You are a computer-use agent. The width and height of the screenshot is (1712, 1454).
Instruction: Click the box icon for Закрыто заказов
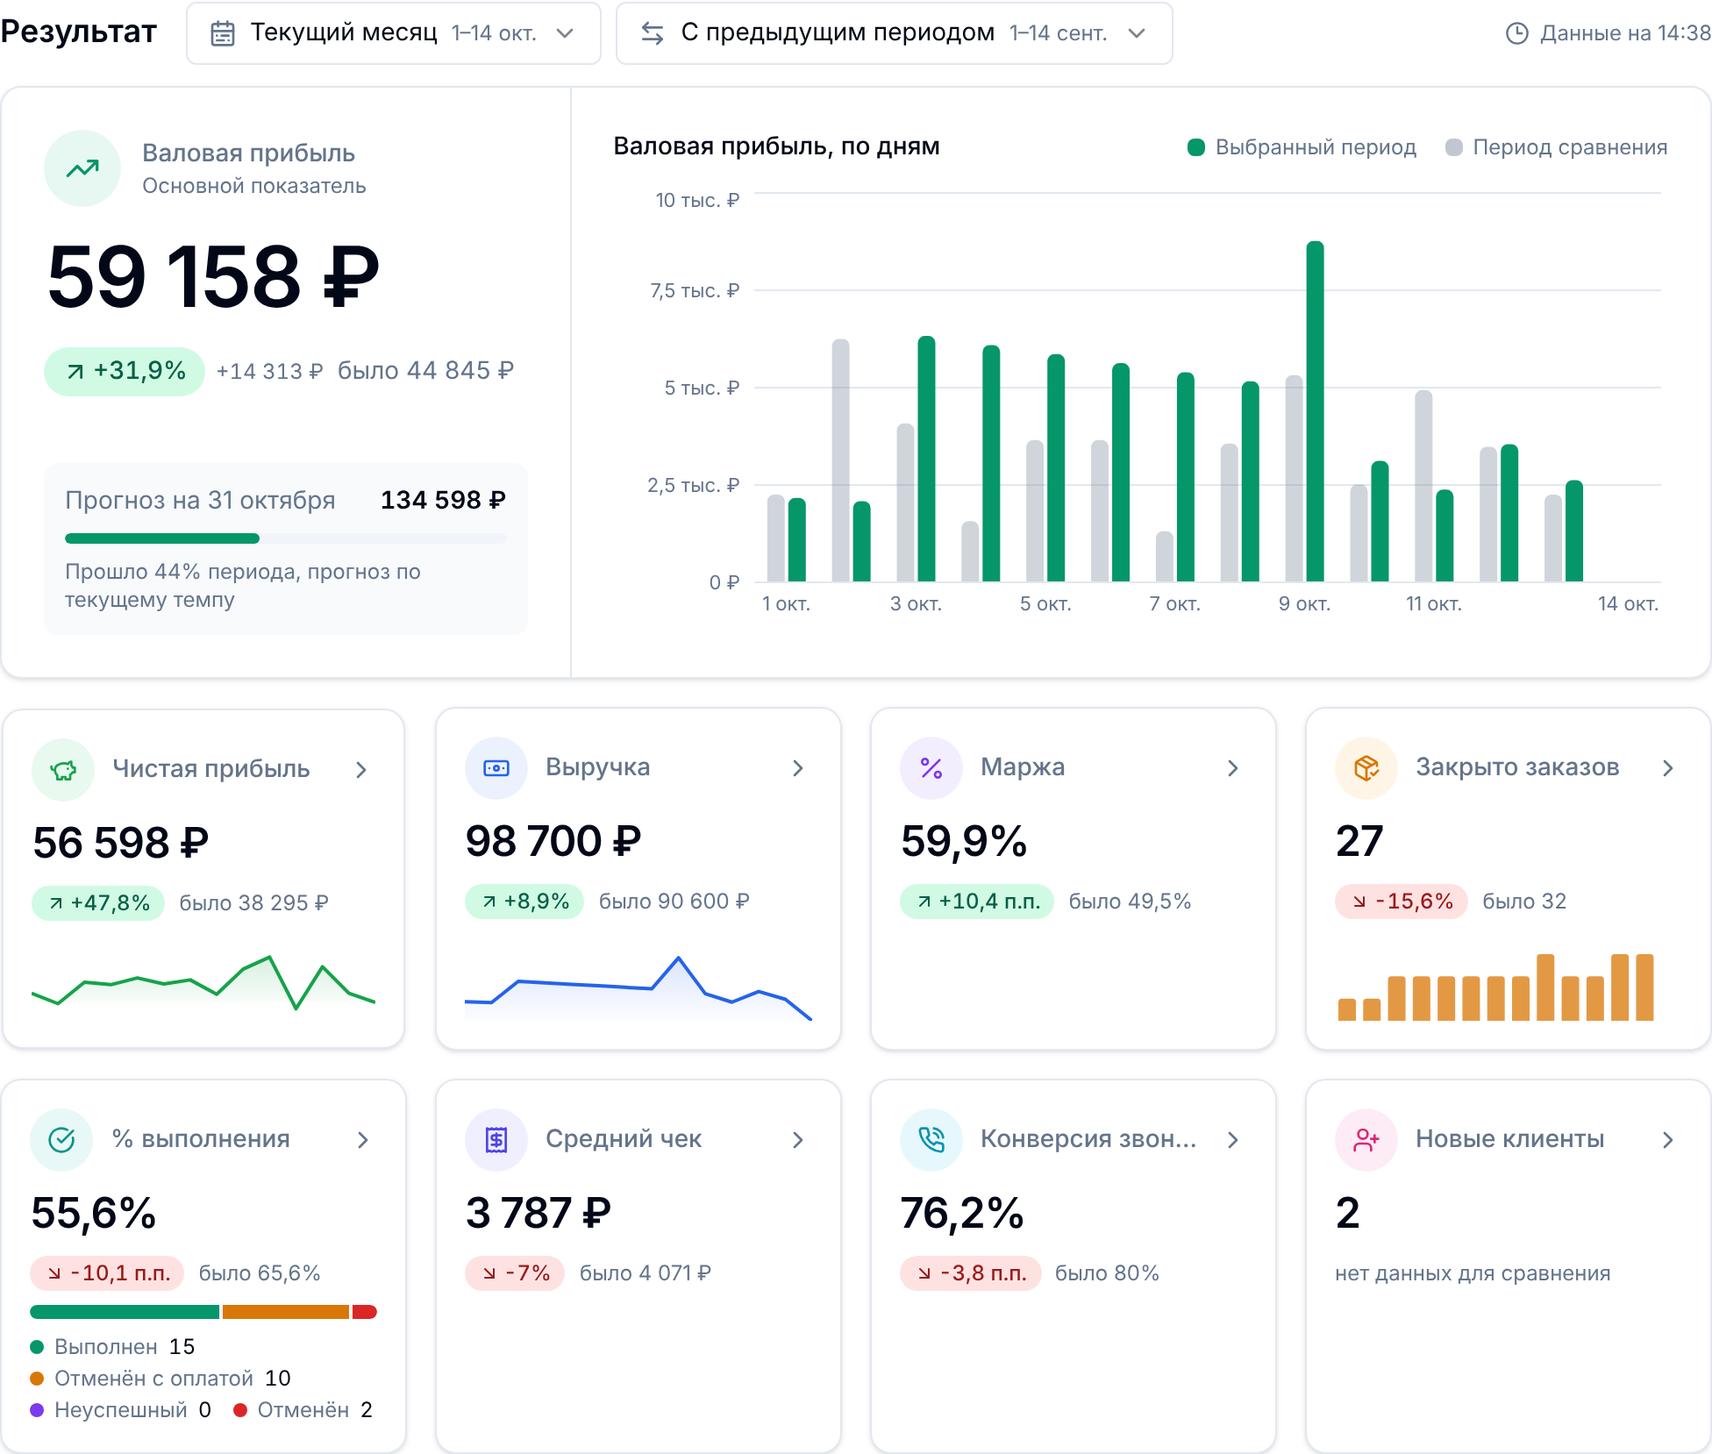[x=1366, y=768]
